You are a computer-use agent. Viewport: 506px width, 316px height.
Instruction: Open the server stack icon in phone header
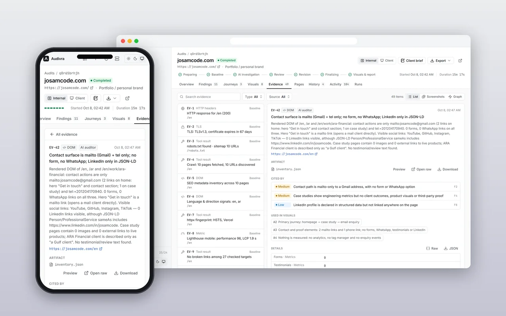[117, 58]
